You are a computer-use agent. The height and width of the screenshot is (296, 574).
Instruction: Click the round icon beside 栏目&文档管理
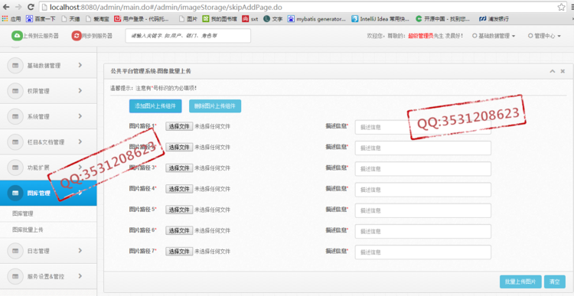(x=15, y=142)
